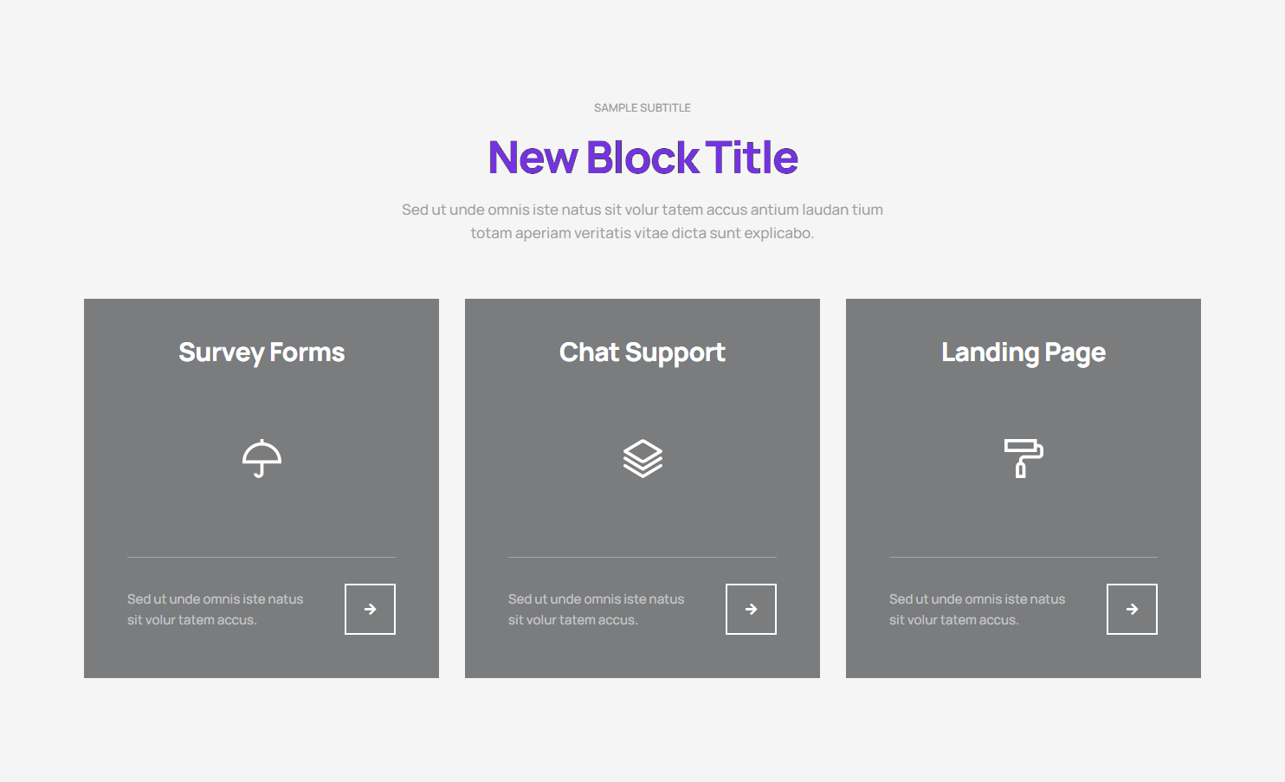Click the New Block Title heading

642,158
